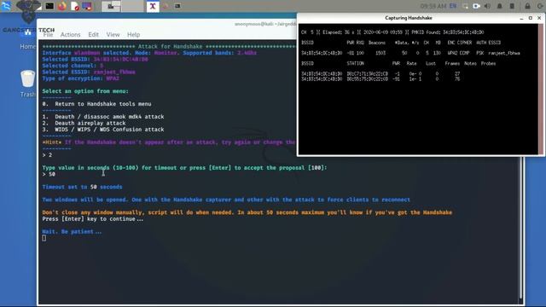Click the faded taskbar item next to xterm
Viewport: 546px width, 307px height.
point(166,6)
